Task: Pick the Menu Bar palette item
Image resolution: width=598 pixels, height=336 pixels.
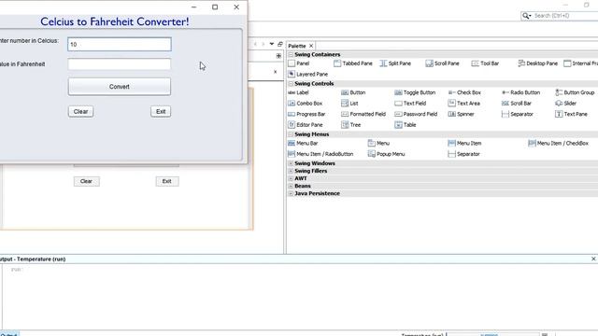Action: [x=303, y=143]
